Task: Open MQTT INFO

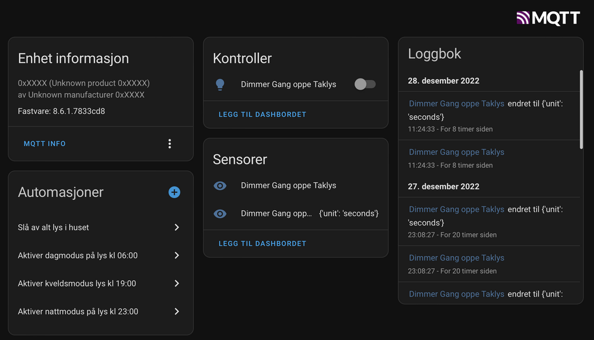Action: (45, 144)
